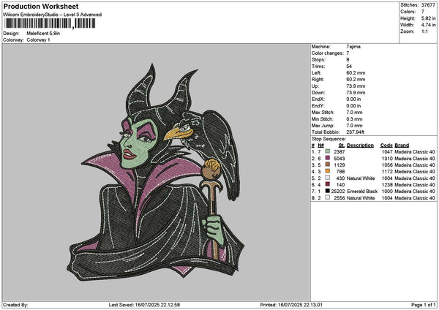Click the 'Production Worksheet' title

tap(41, 6)
